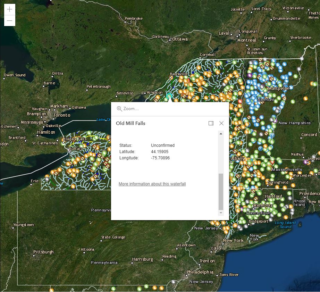The image size is (320, 292).
Task: Close the Old Mill Falls popup
Action: [221, 123]
